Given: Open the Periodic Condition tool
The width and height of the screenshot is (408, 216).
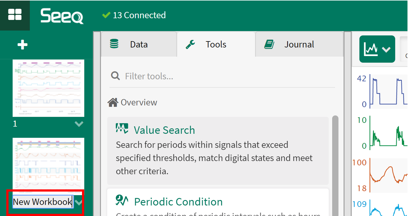Looking at the screenshot, I should pyautogui.click(x=178, y=202).
